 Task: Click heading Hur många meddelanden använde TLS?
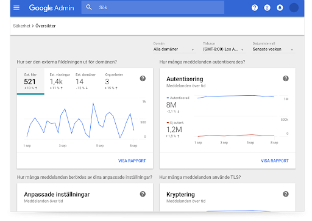coord(200,177)
